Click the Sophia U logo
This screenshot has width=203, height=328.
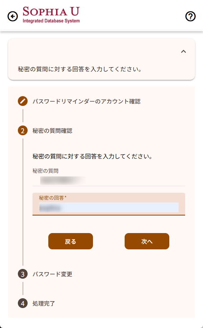pos(51,15)
